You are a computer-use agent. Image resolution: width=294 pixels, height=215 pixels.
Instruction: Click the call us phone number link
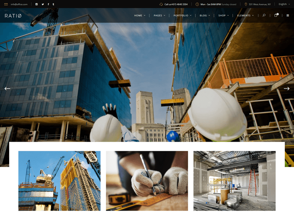176,4
